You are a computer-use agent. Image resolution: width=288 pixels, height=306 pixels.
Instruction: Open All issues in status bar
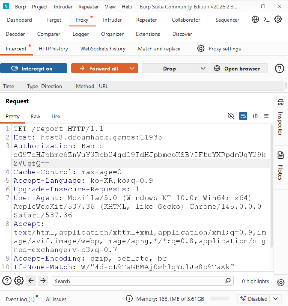56,299
